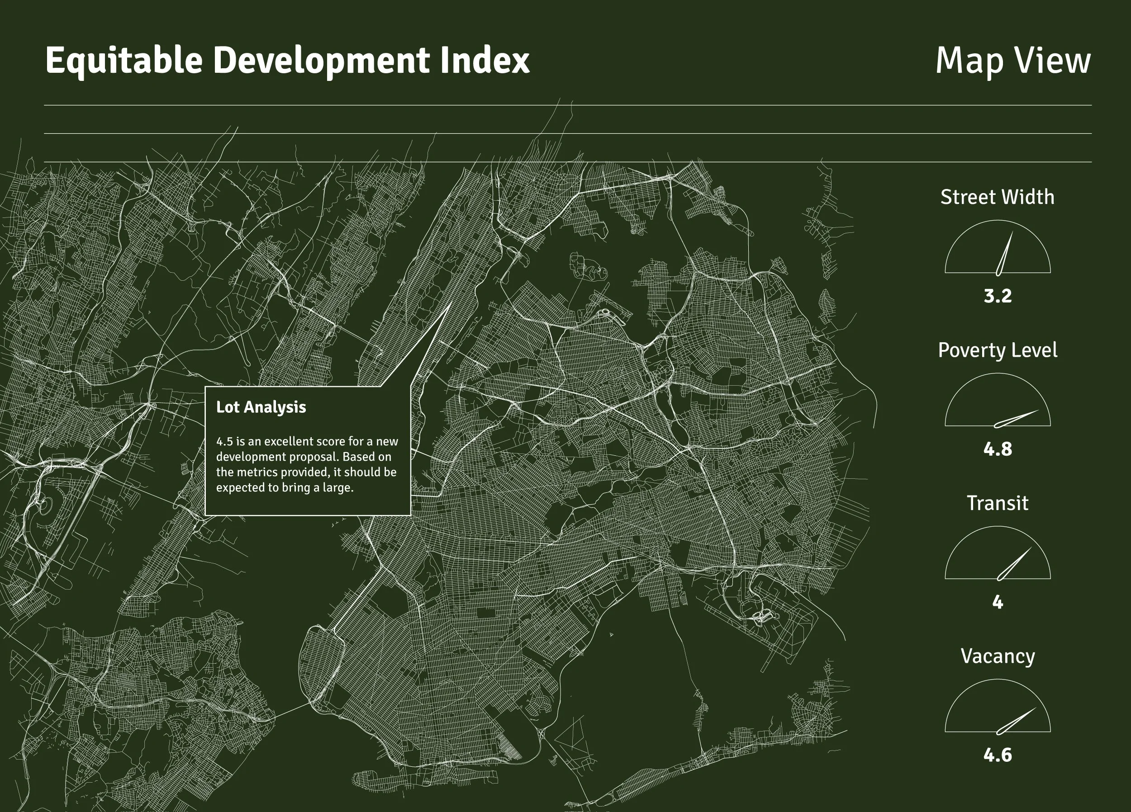Select the Transit metric label
Viewport: 1131px width, 812px height.
click(x=998, y=503)
